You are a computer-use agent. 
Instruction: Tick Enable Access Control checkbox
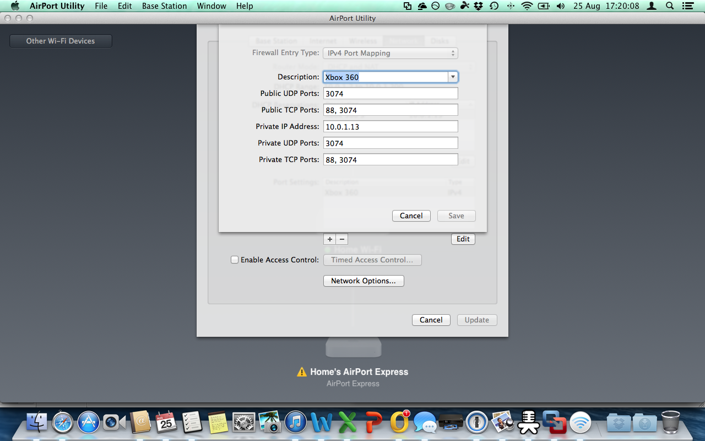point(235,260)
